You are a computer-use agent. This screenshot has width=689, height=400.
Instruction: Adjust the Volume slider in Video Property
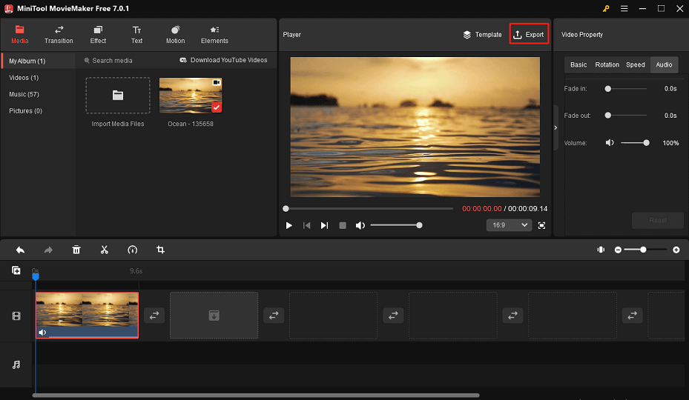(x=635, y=143)
